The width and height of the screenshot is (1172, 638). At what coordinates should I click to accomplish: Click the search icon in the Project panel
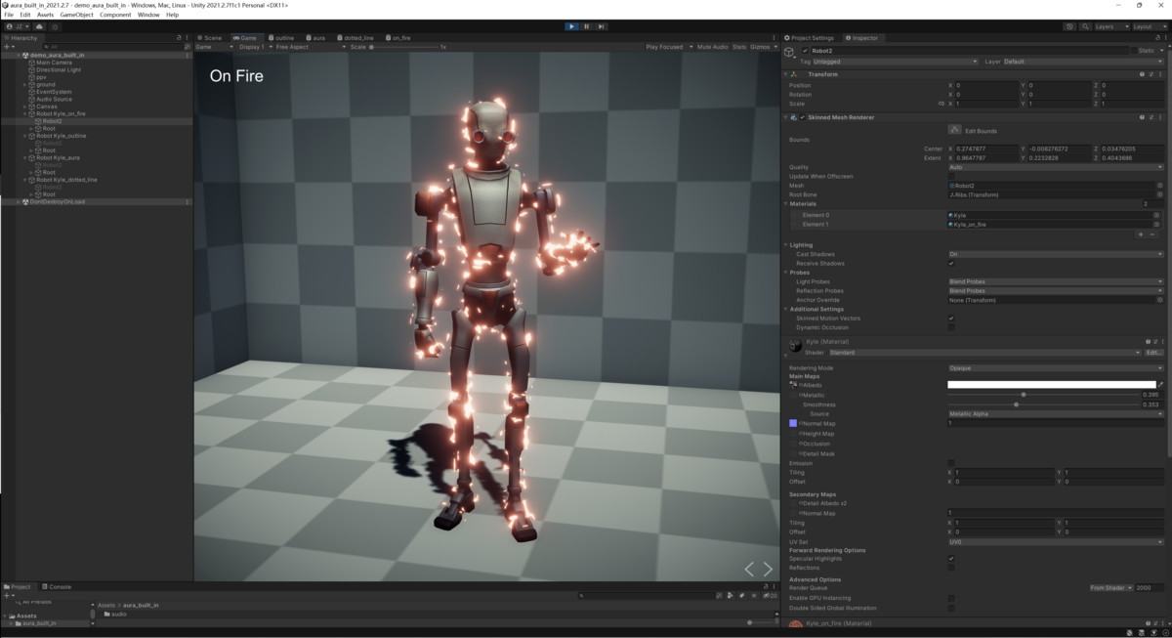click(x=582, y=594)
